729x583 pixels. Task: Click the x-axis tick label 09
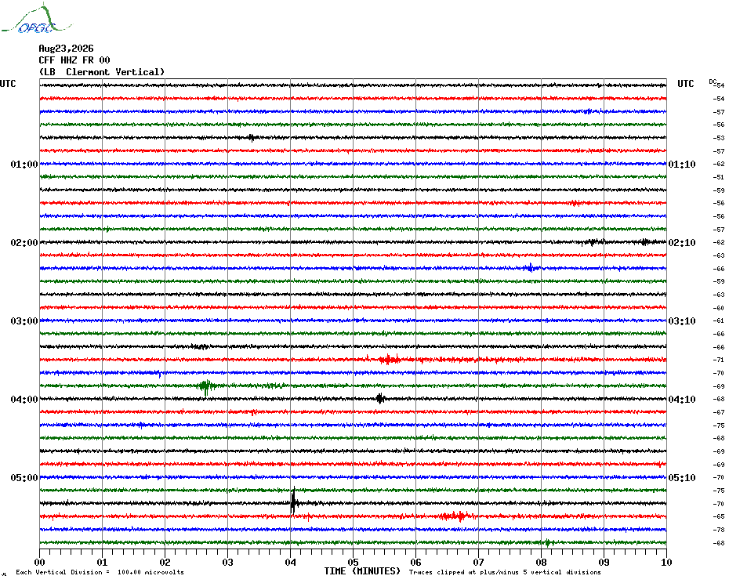click(604, 563)
